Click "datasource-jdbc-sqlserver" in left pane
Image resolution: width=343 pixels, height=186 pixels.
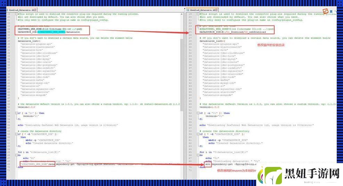coord(38,71)
